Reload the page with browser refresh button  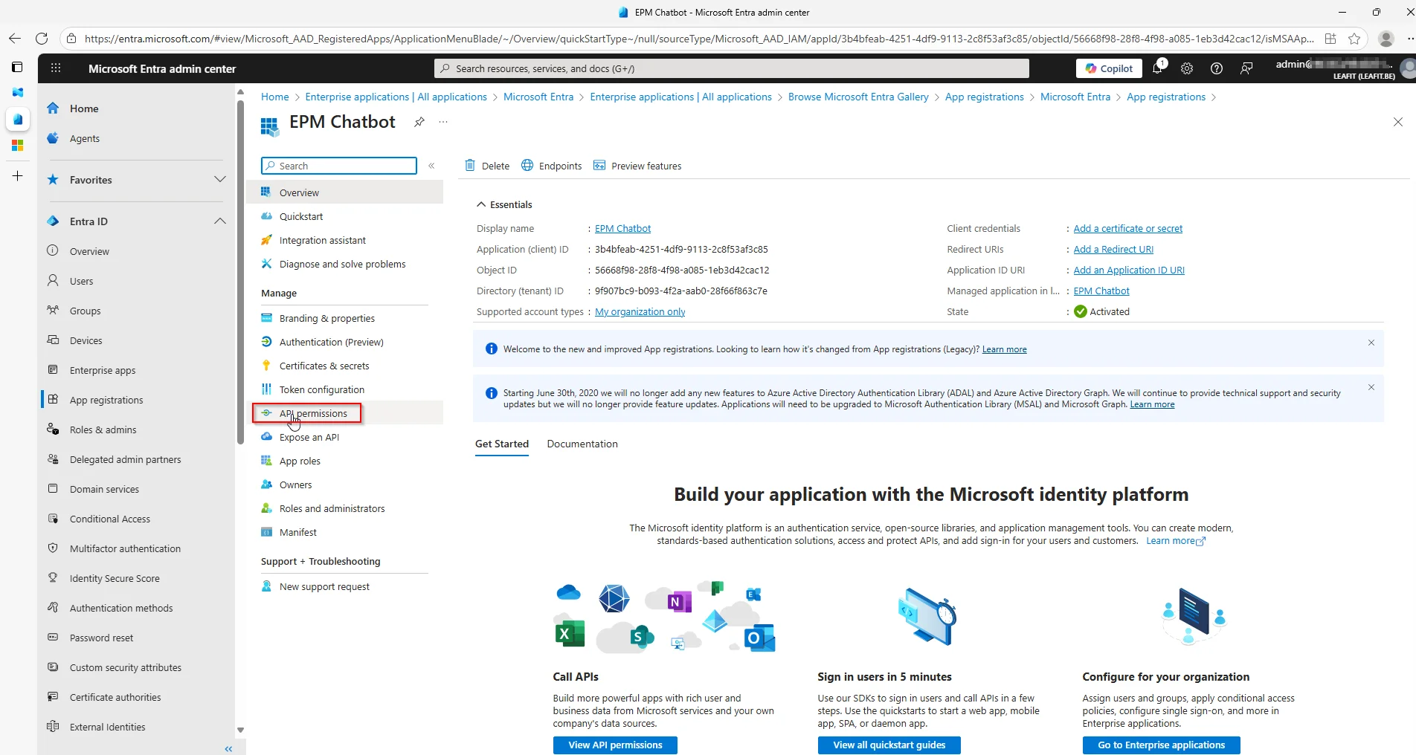[42, 39]
